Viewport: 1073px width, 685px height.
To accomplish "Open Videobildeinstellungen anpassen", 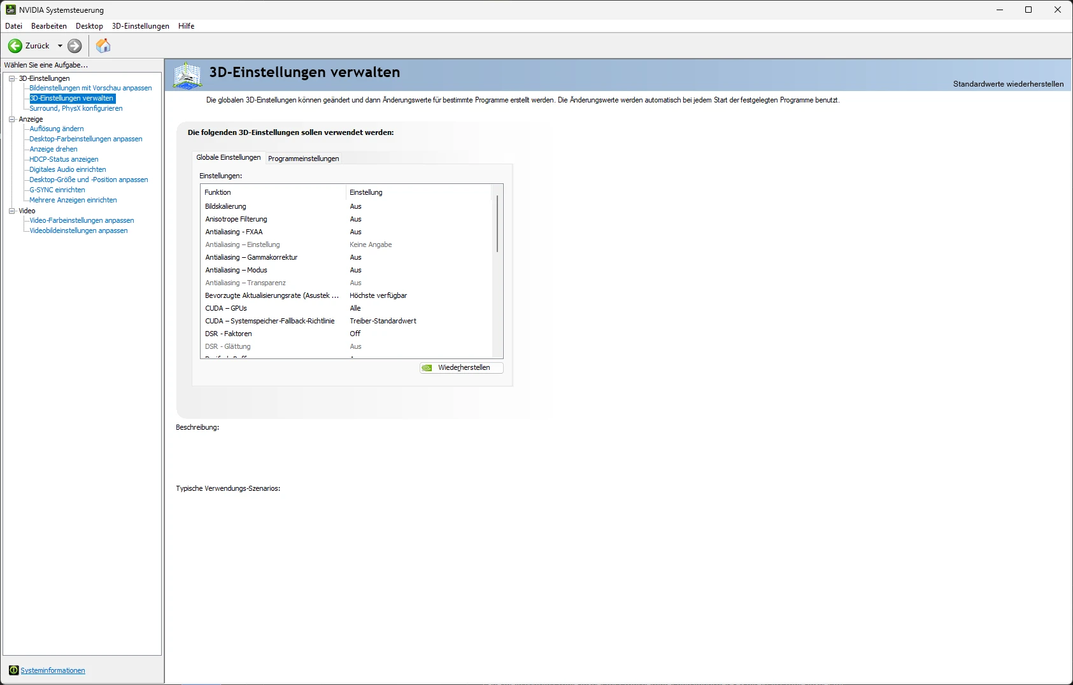I will (78, 230).
